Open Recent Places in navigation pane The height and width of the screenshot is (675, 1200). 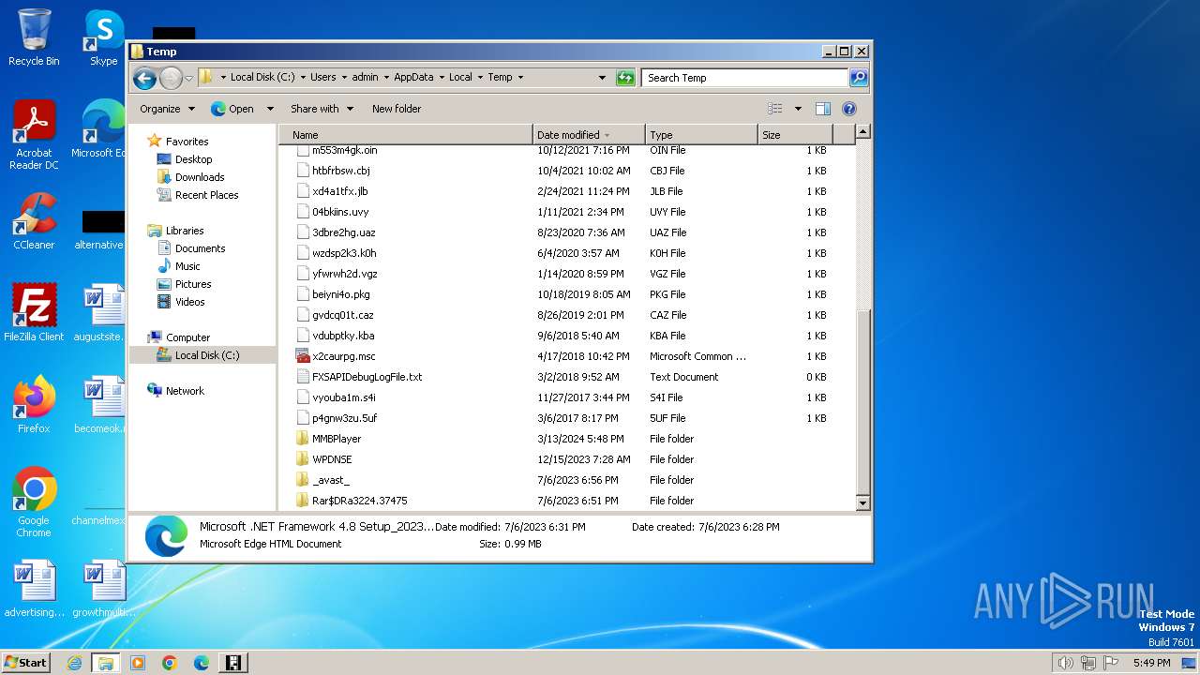pyautogui.click(x=206, y=195)
